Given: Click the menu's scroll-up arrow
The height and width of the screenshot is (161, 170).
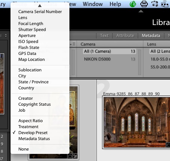Looking at the screenshot, I should (40, 6).
